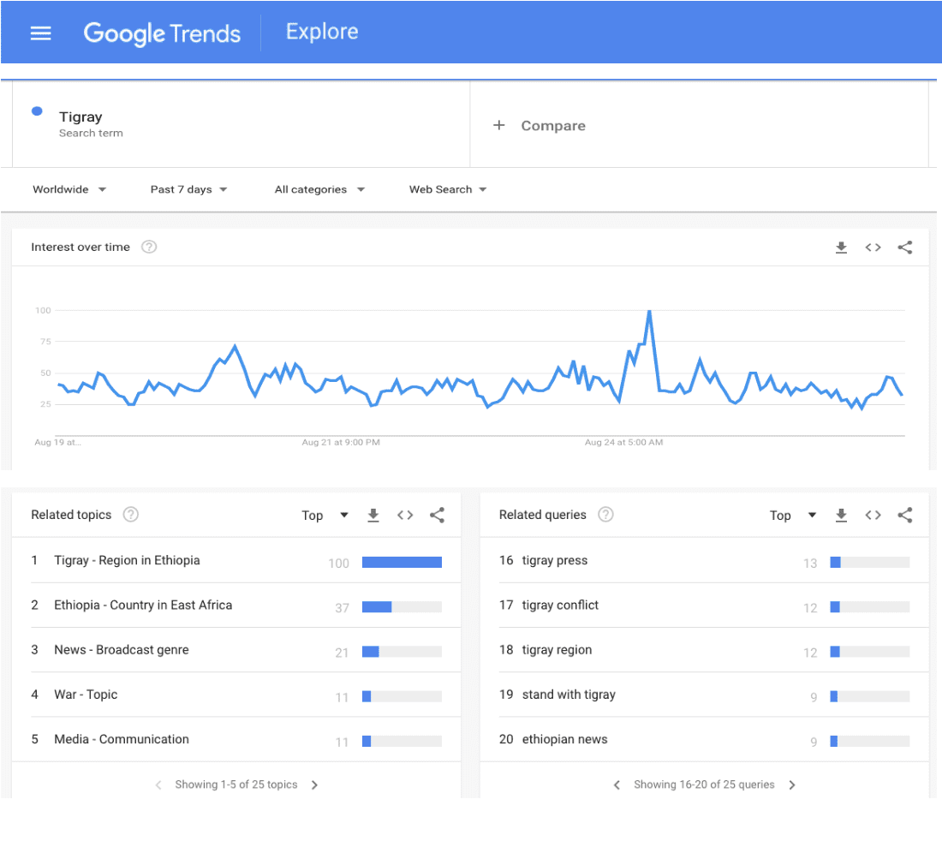Click the Explore header tab

click(322, 33)
